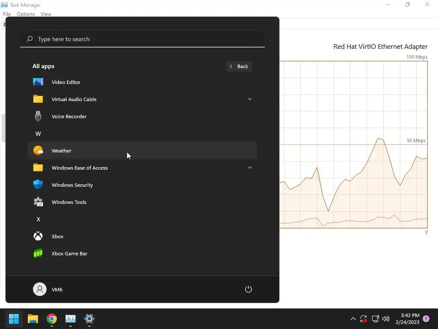Click the VM6 account name
Viewport: 438px width, 329px height.
[x=57, y=290]
